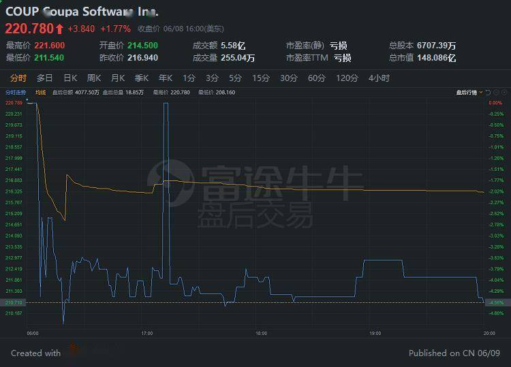This screenshot has height=367, width=511.
Task: Click the +1.77% percent change value
Action: 115,29
